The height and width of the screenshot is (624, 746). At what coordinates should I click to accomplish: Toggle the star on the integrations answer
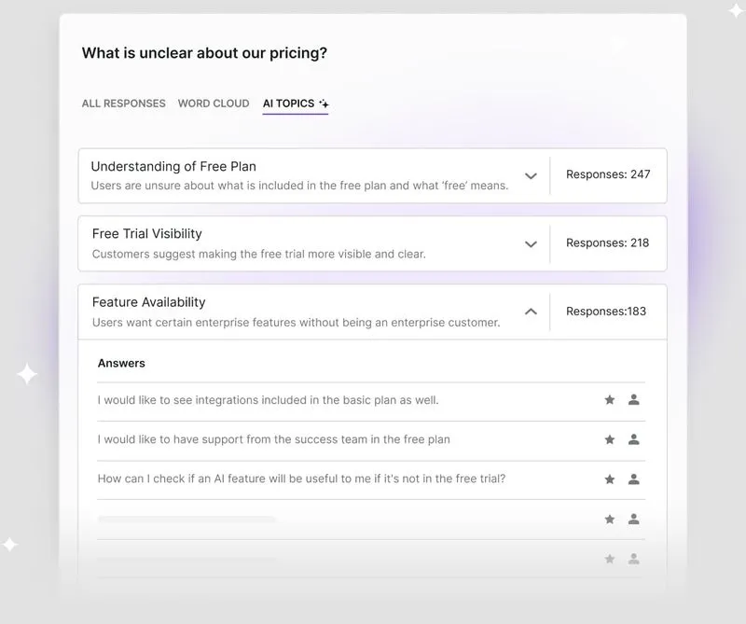pos(609,399)
